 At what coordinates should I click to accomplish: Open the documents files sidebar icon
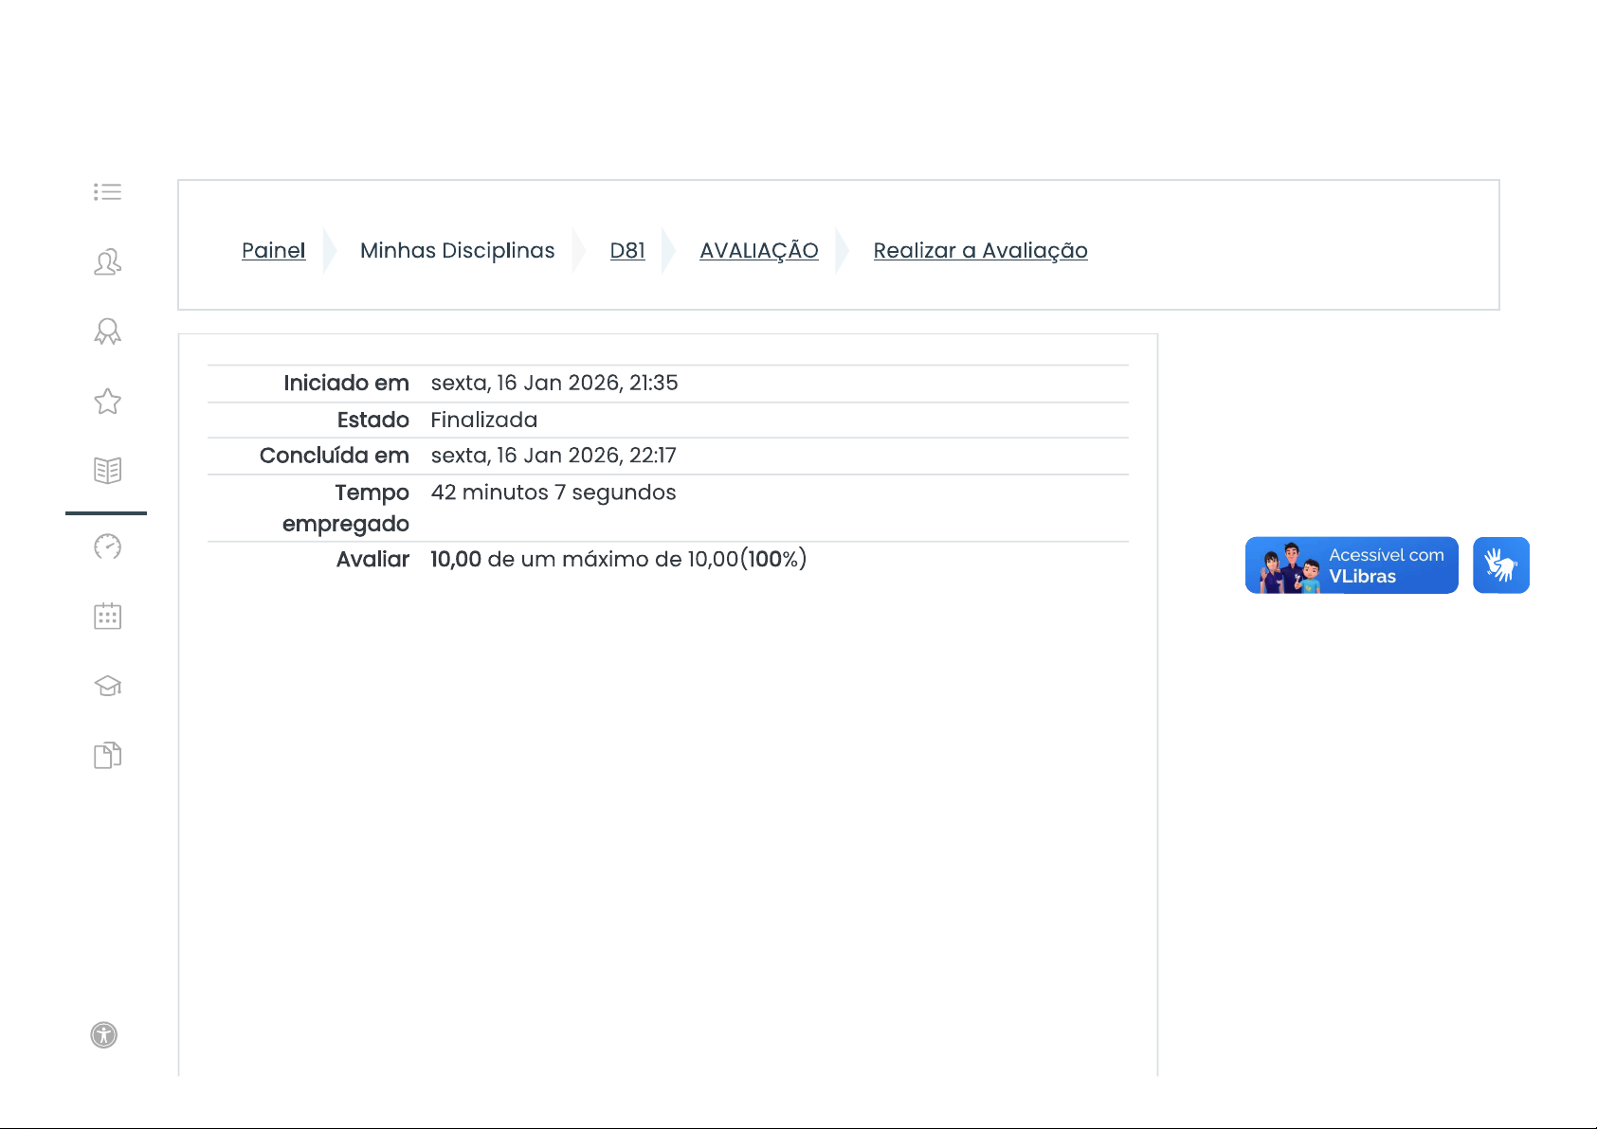click(x=107, y=756)
